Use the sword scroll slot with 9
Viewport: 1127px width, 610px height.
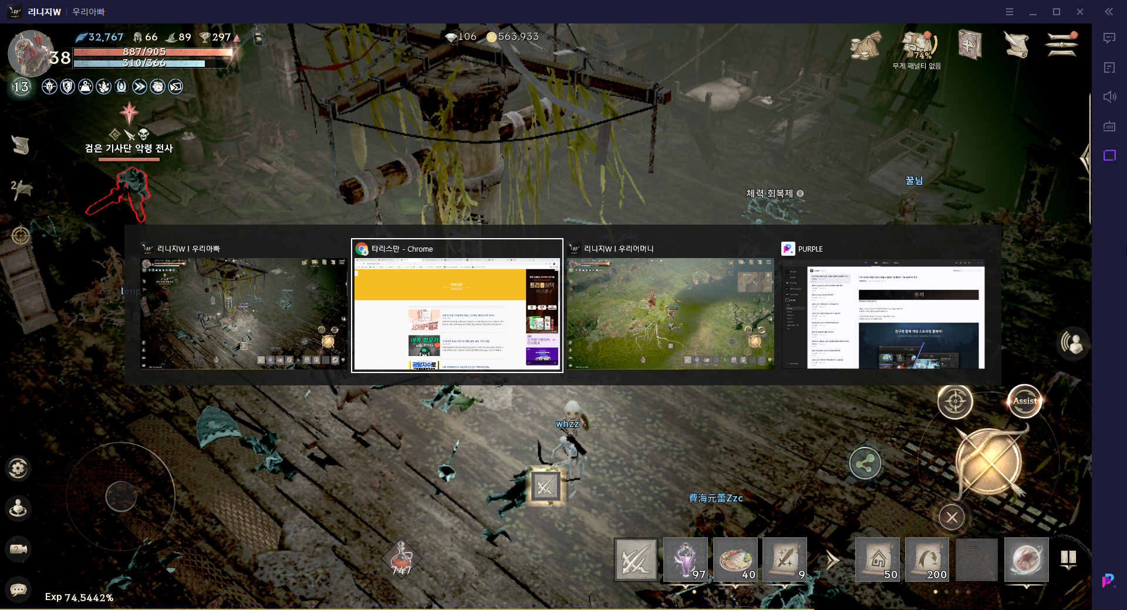point(785,560)
